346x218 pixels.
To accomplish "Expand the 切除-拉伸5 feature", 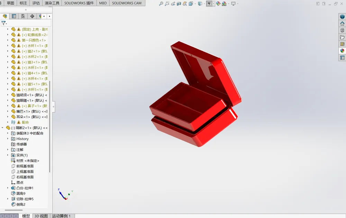I will [8, 199].
